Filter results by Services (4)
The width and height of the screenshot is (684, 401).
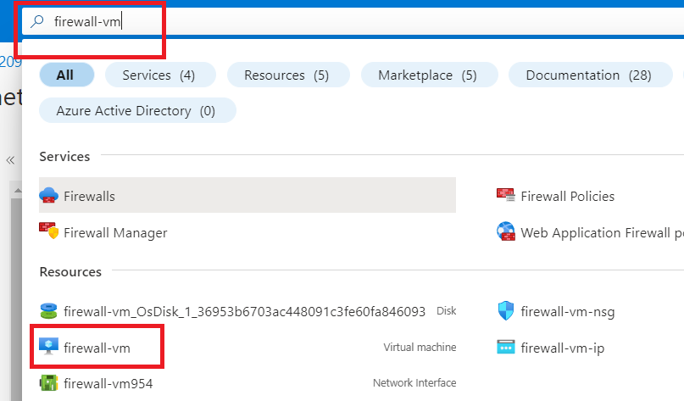click(x=158, y=75)
